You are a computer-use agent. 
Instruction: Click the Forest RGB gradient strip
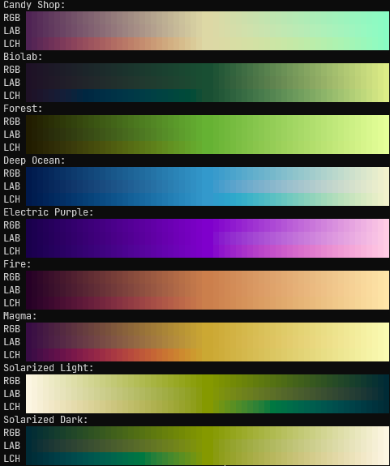(208, 122)
